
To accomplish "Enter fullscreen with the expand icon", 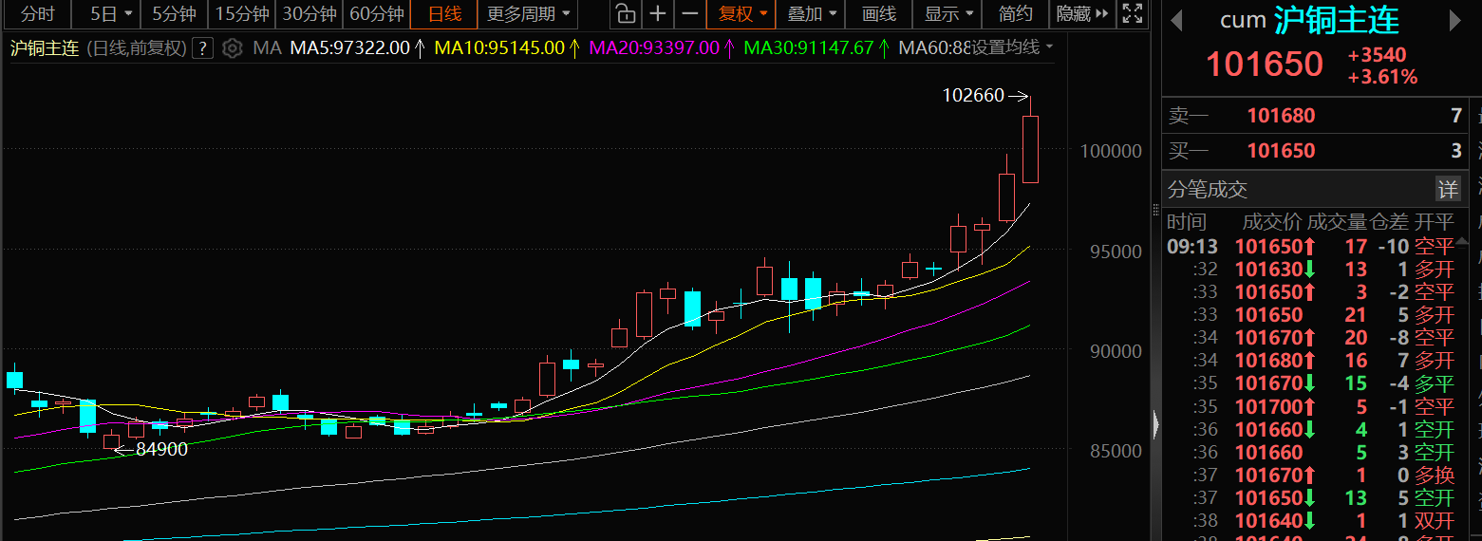I will (1132, 14).
